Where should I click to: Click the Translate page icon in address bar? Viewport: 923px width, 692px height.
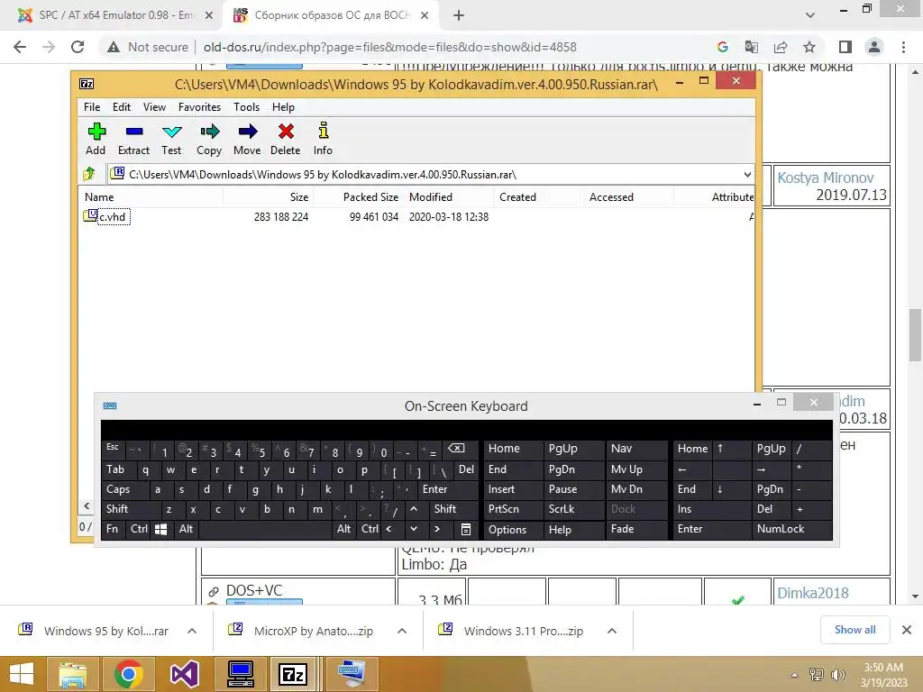(752, 47)
